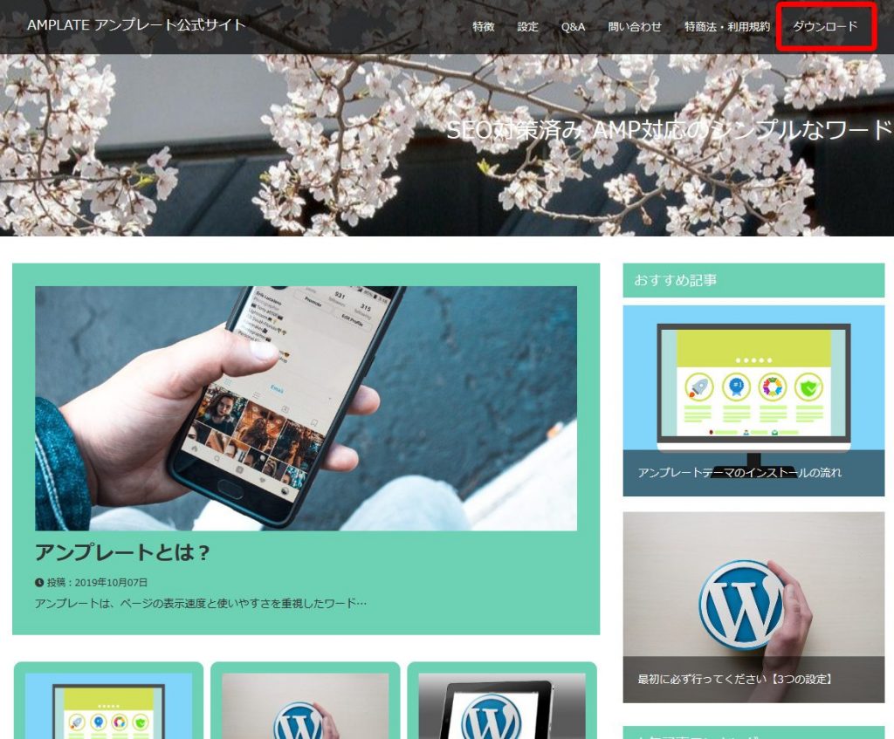Image resolution: width=894 pixels, height=739 pixels.
Task: Open the アンプレートとは？ article title
Action: pos(122,552)
